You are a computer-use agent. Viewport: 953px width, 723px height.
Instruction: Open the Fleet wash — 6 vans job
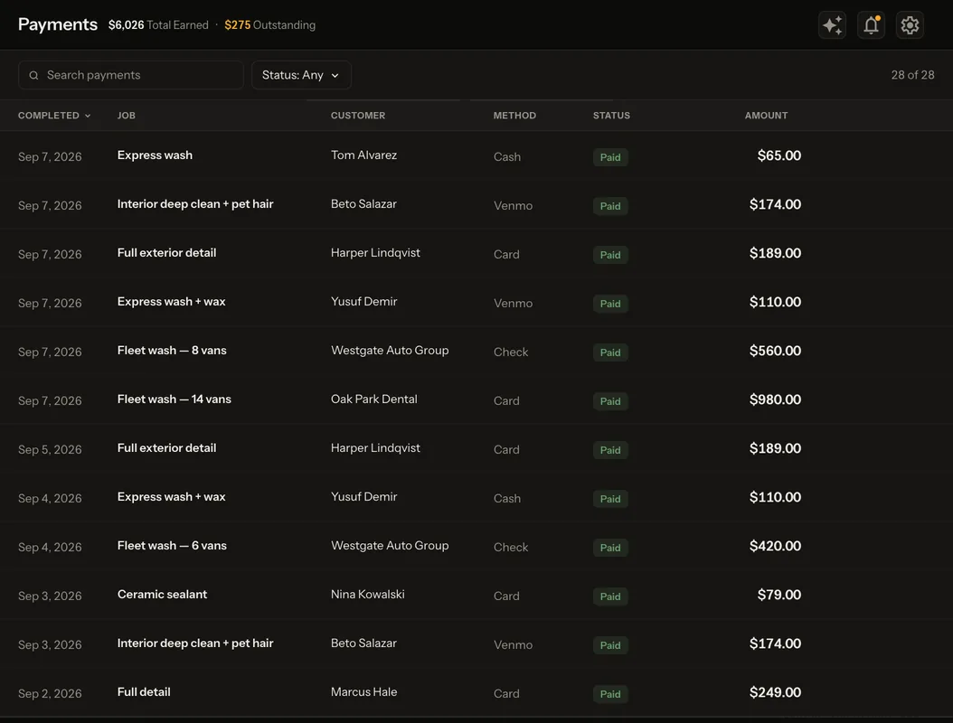172,546
